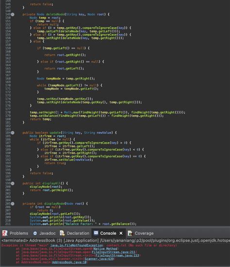Viewport: 230px width, 267px height.
Task: Collapse the displayAll method fold marker
Action: pos(13,184)
